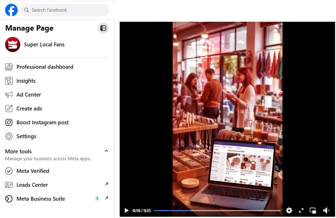
Task: Click the Search Facebook field
Action: point(64,10)
